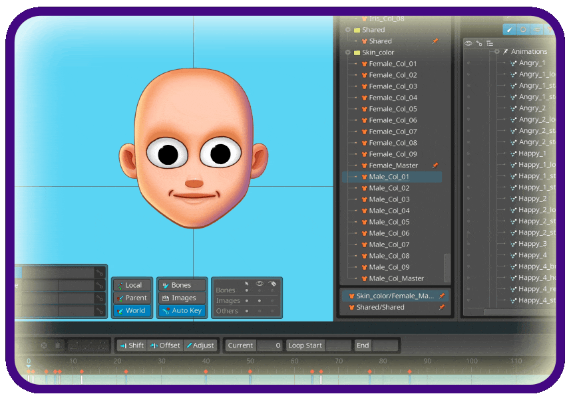This screenshot has height=402, width=573.
Task: Enable Bones compensation button
Action: [x=182, y=285]
